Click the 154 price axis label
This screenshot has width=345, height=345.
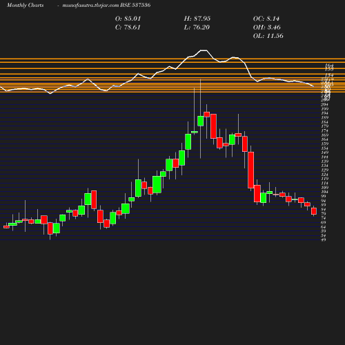pyautogui.click(x=324, y=148)
